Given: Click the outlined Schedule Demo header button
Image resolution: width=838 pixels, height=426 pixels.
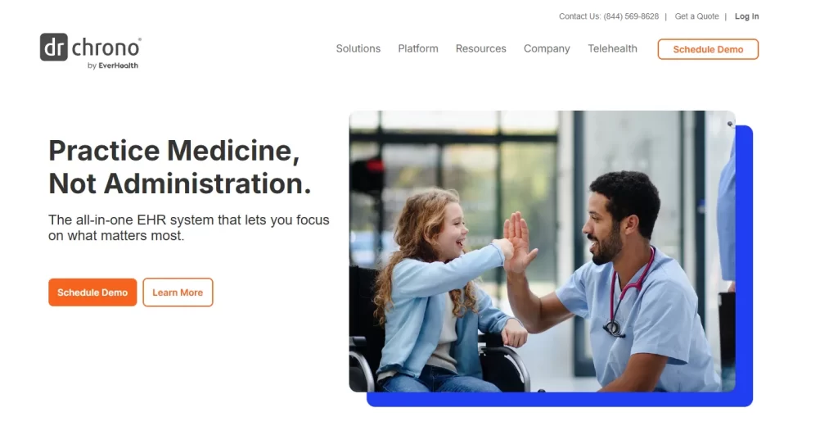Looking at the screenshot, I should coord(708,49).
